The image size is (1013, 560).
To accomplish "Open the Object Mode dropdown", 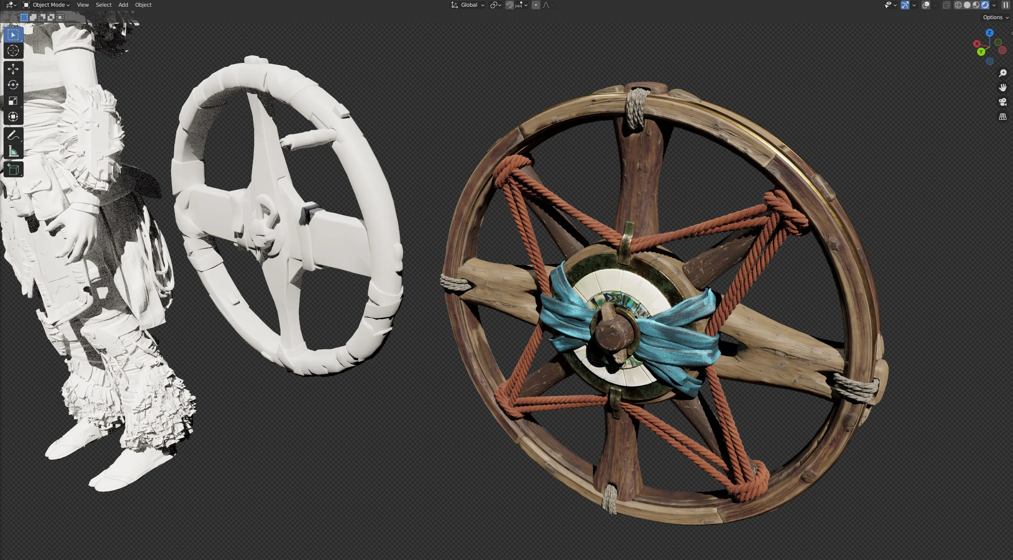I will [x=46, y=5].
